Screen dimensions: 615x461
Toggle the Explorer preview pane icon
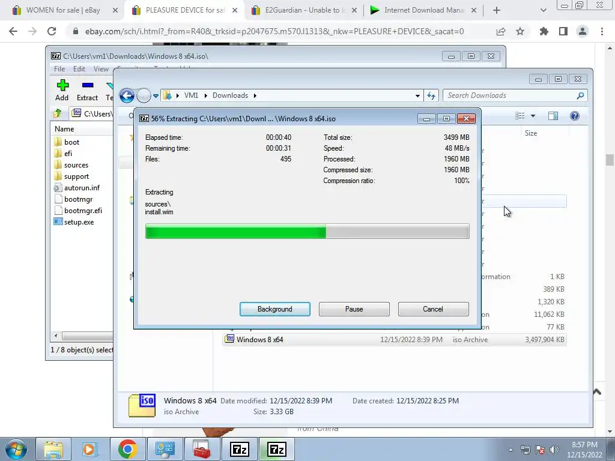point(553,116)
